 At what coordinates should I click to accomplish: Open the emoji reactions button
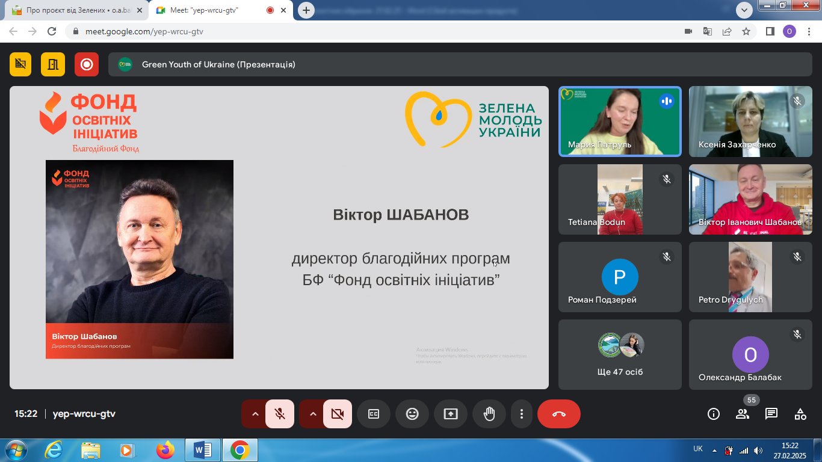tap(412, 414)
